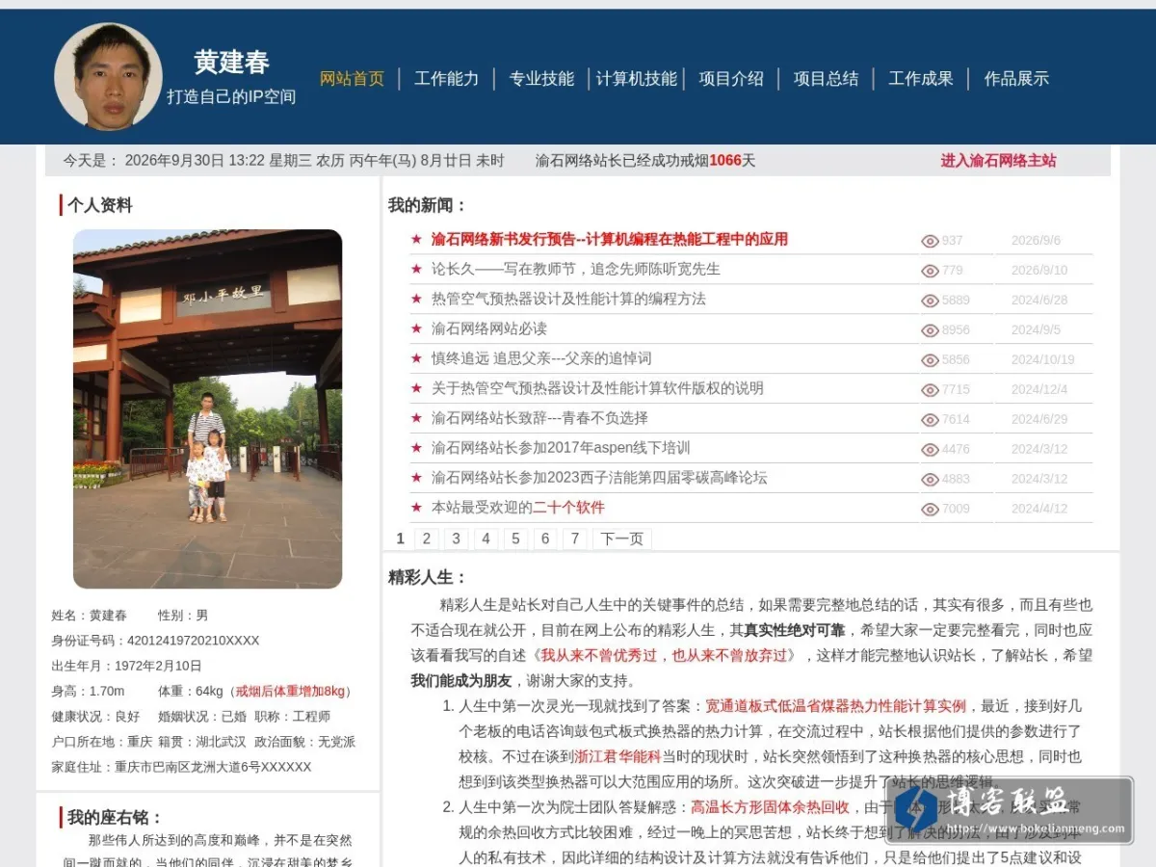Image resolution: width=1156 pixels, height=867 pixels.
Task: Click the 邓小平故里 gate photo
Action: pos(207,408)
